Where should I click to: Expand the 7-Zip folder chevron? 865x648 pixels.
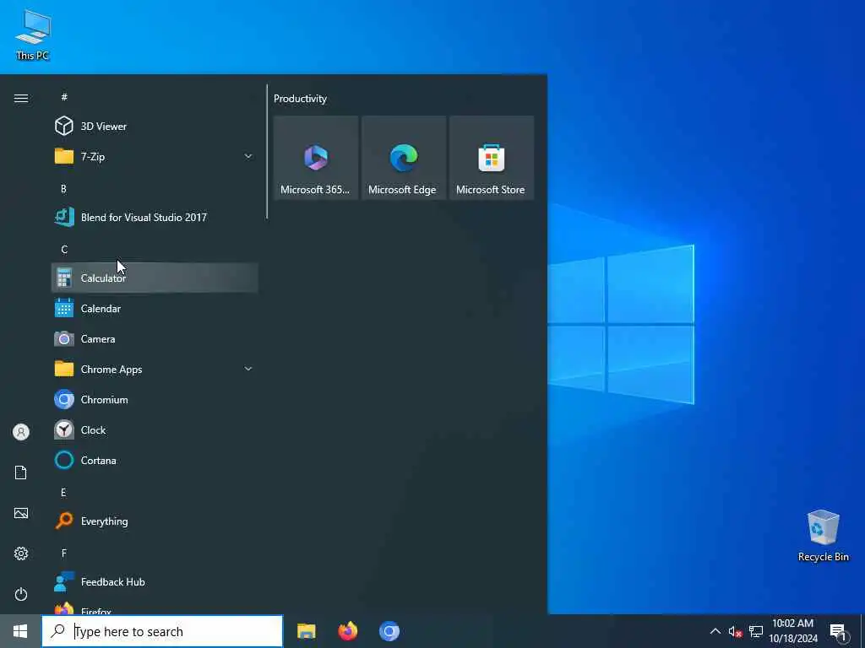[248, 156]
